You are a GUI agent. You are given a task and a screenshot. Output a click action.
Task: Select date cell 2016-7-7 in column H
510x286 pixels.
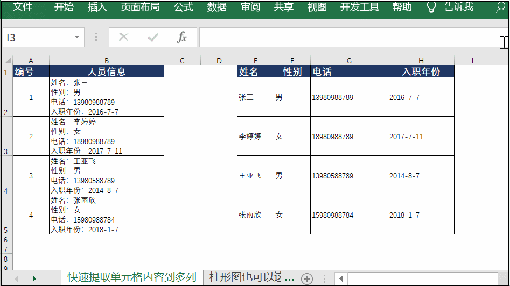coord(421,97)
